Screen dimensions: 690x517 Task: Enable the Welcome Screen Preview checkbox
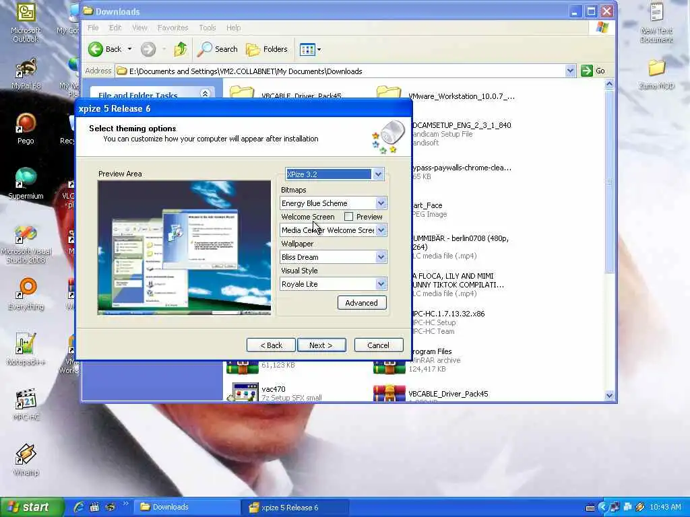pos(348,216)
